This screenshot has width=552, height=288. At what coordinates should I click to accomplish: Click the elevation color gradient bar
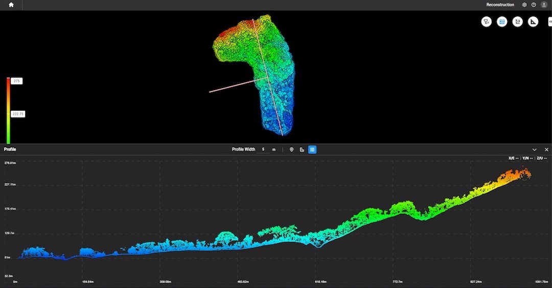[8, 111]
